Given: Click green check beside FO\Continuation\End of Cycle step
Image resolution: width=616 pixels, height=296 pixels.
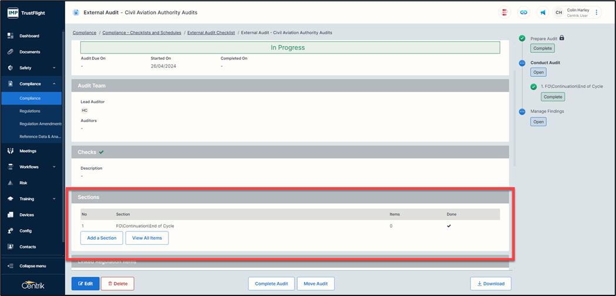Looking at the screenshot, I should click(x=534, y=87).
